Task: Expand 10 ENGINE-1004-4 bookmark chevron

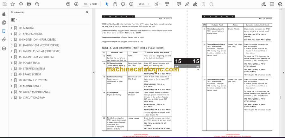Action: (12, 40)
